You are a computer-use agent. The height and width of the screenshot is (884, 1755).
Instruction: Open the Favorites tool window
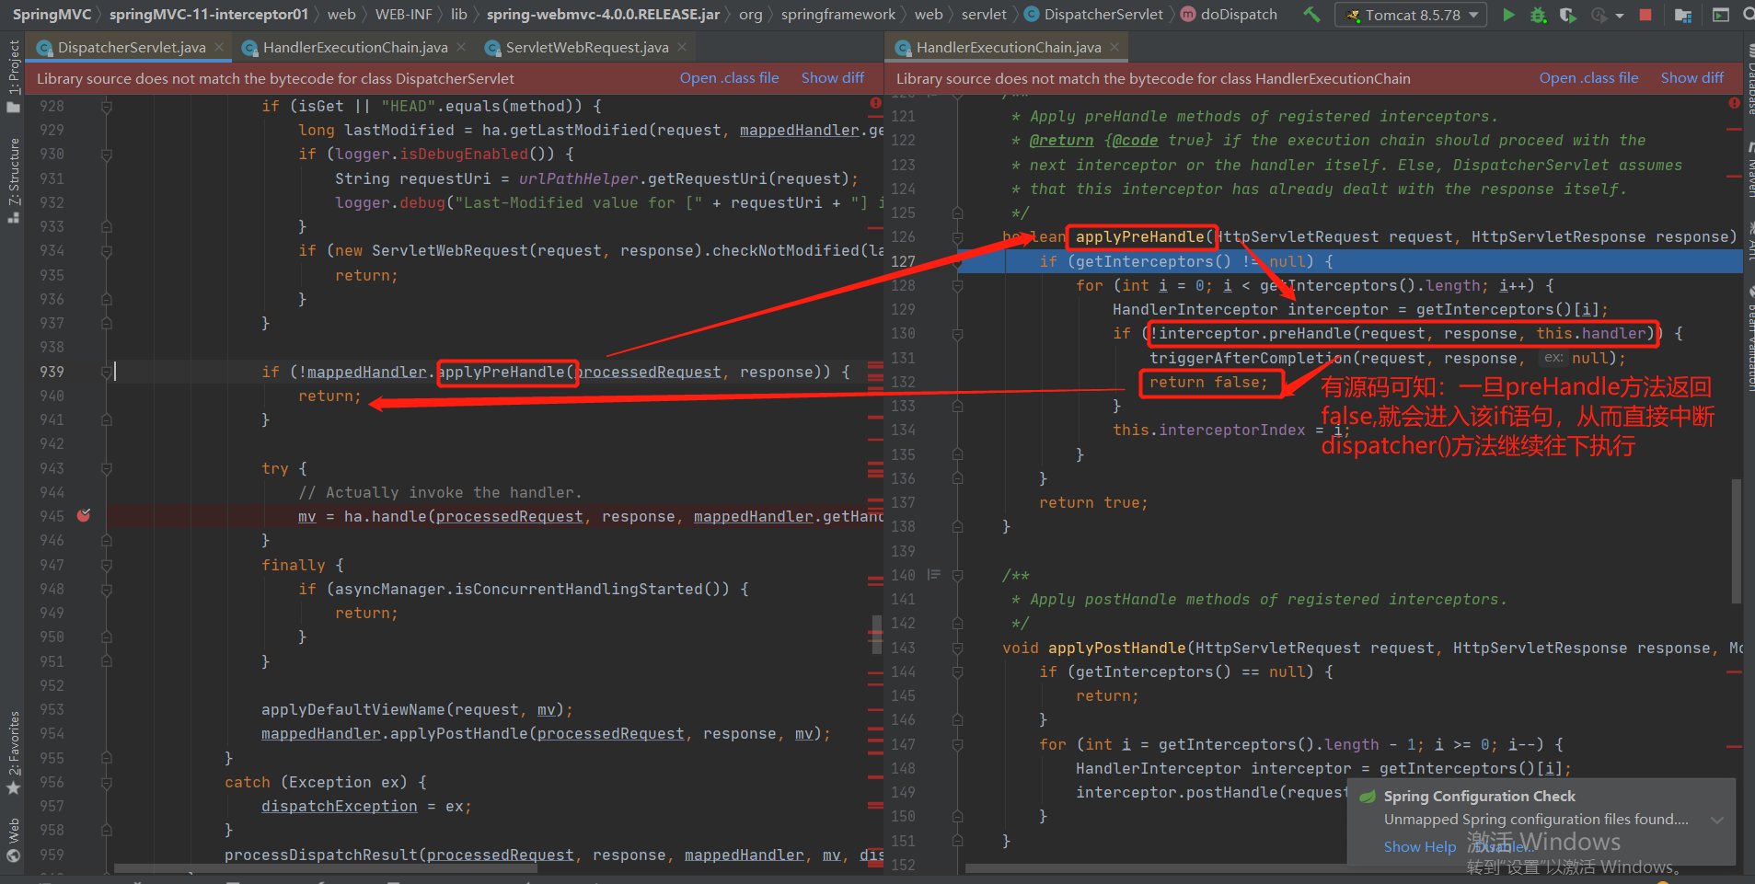(x=13, y=752)
